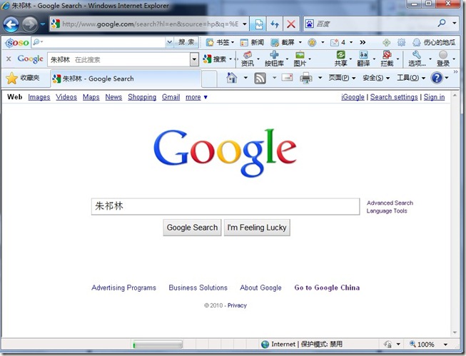This screenshot has height=356, width=466.
Task: Click the 图片 images icon
Action: coord(300,59)
